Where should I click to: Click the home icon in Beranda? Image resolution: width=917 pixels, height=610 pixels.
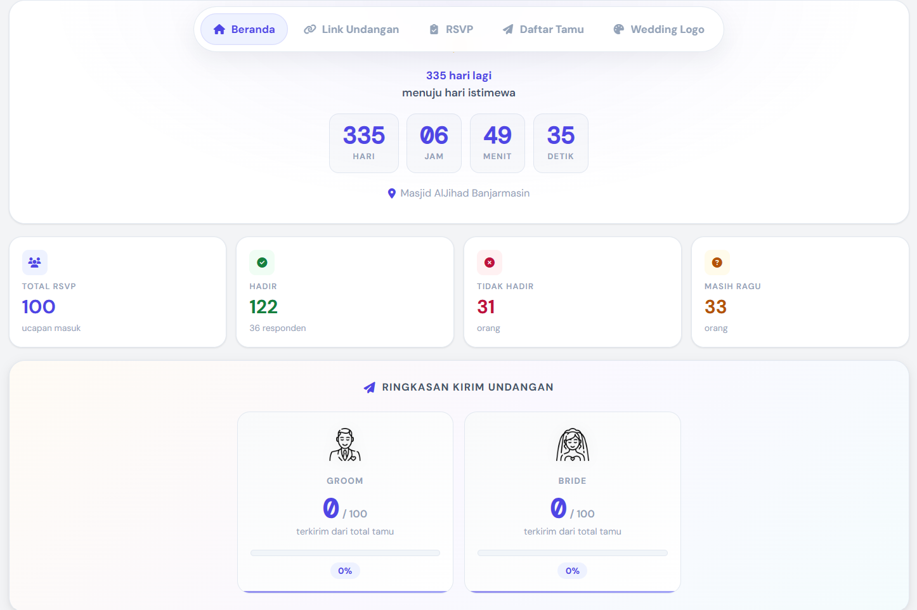tap(219, 29)
